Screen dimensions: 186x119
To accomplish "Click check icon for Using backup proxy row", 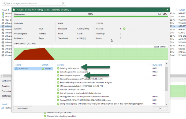I will [x=58, y=104].
